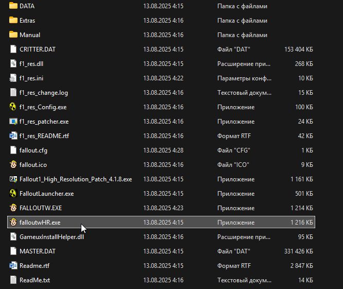Click the f1_res_patcher.exe application icon
The width and height of the screenshot is (343, 289).
click(x=13, y=122)
